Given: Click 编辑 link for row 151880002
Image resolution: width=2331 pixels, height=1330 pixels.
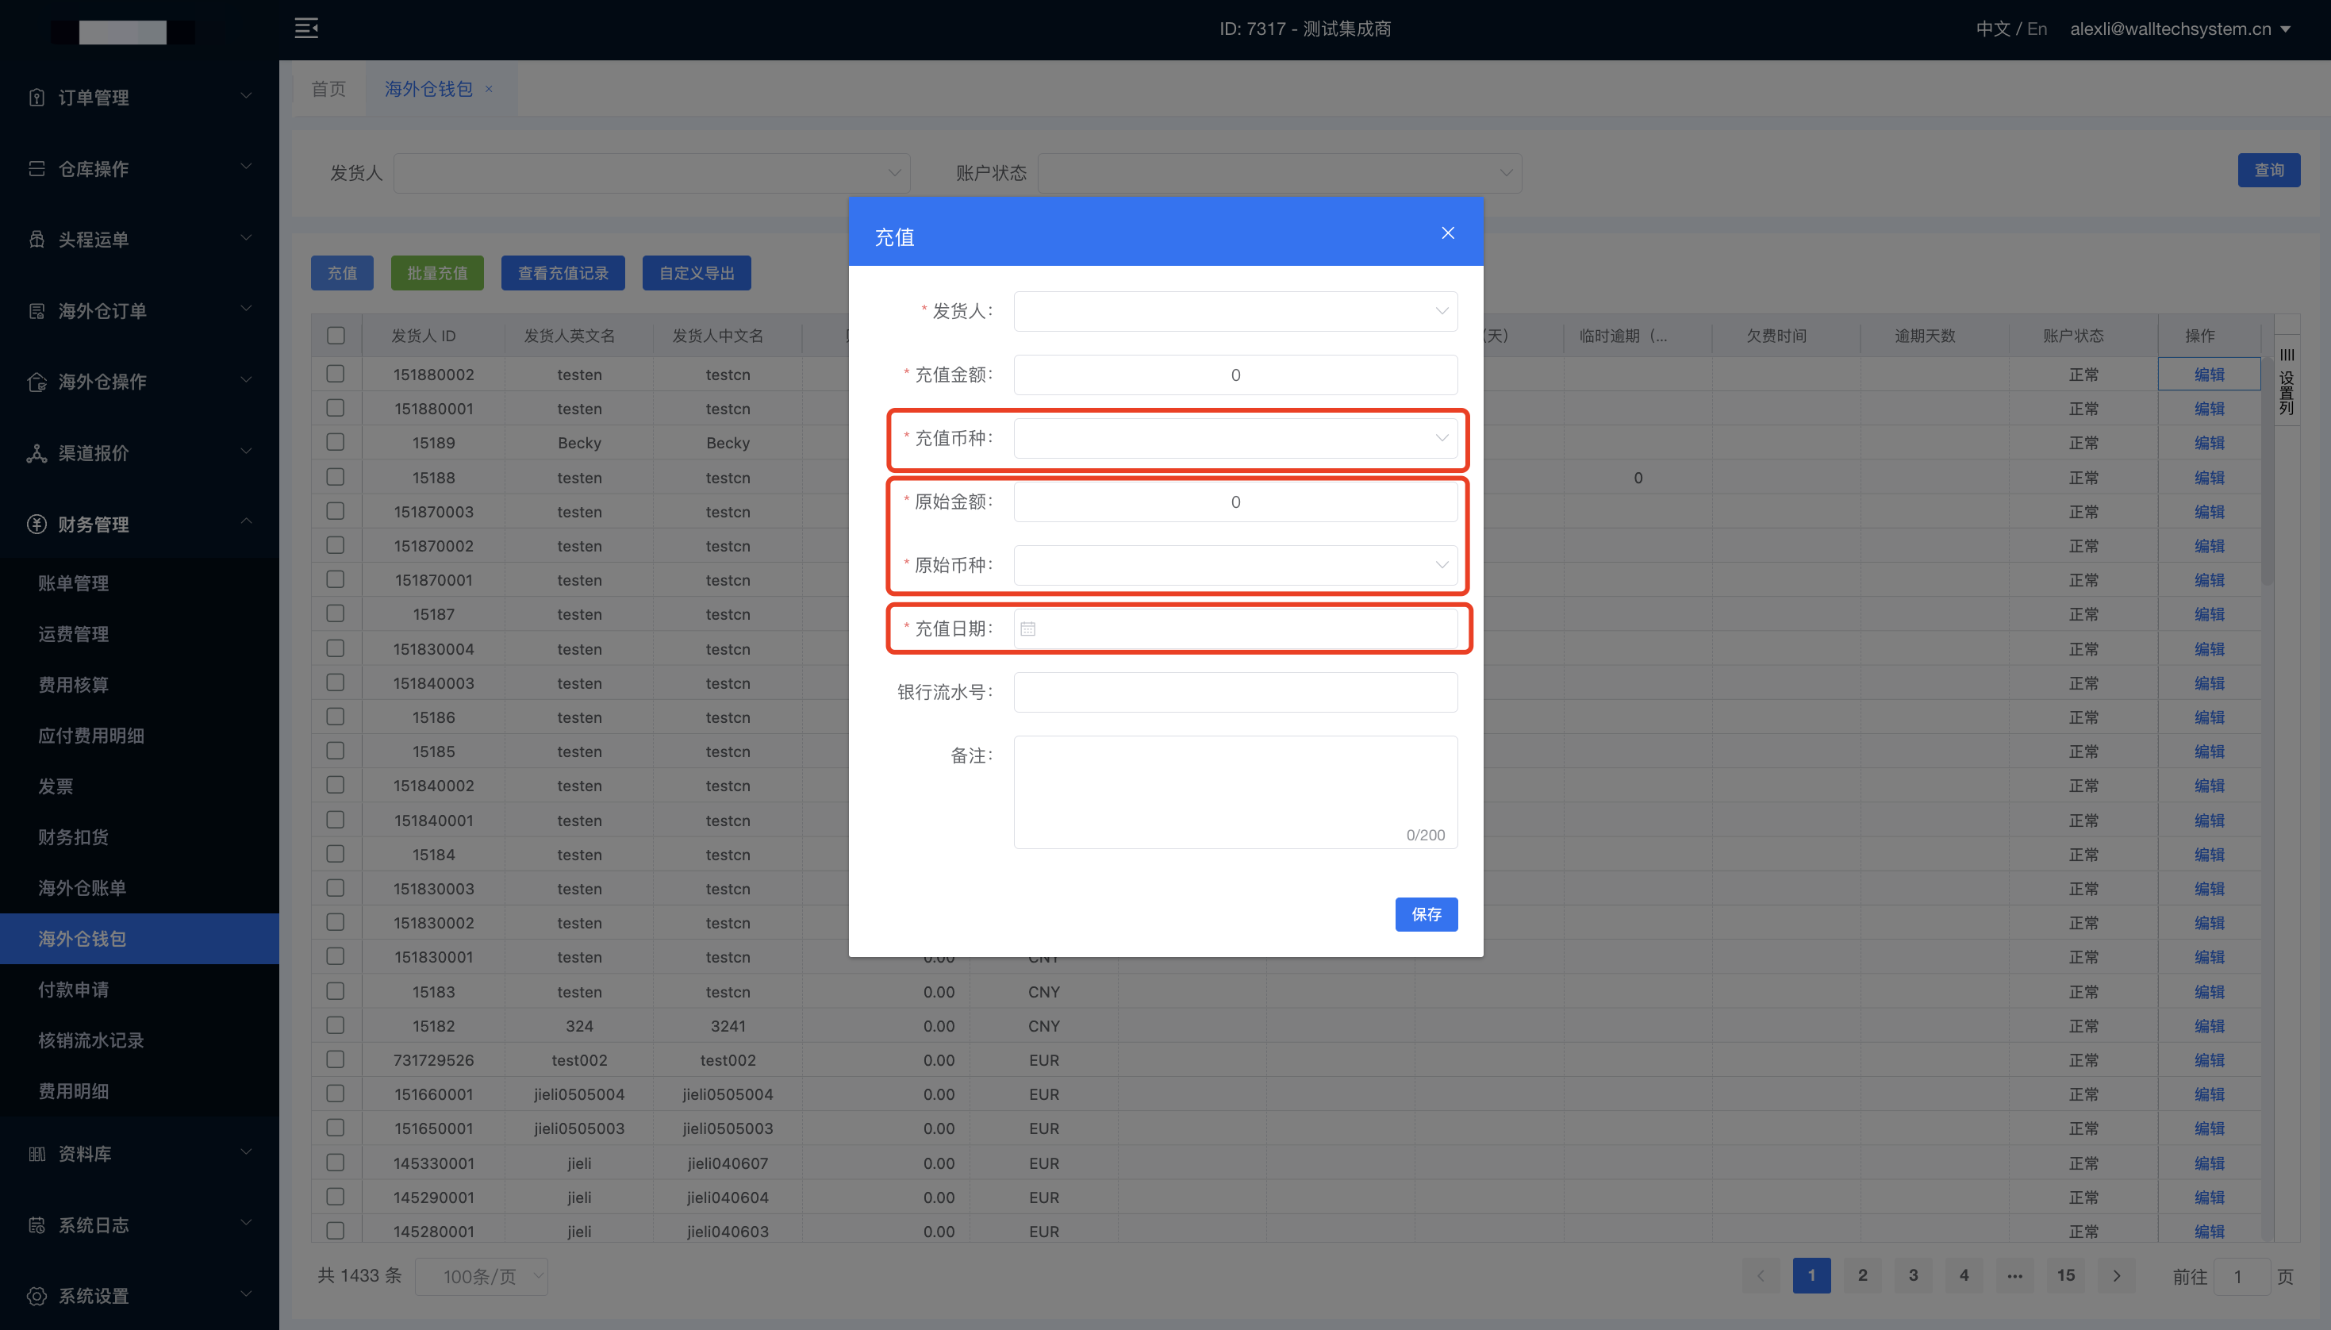Looking at the screenshot, I should (2210, 375).
